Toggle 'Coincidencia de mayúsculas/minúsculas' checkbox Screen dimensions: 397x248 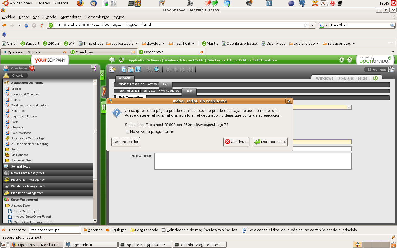click(x=164, y=230)
